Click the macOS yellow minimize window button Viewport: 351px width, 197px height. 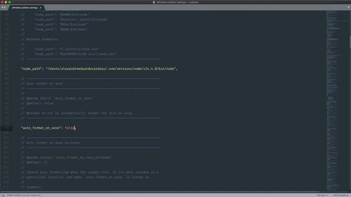[x=6, y=2]
